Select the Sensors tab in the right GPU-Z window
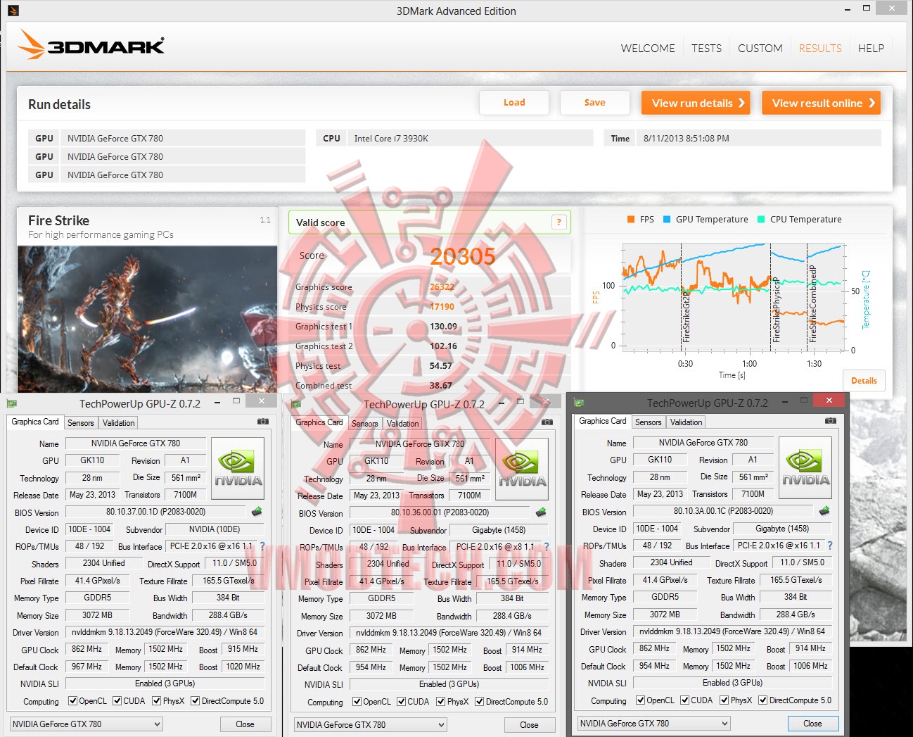The height and width of the screenshot is (737, 913). point(648,422)
